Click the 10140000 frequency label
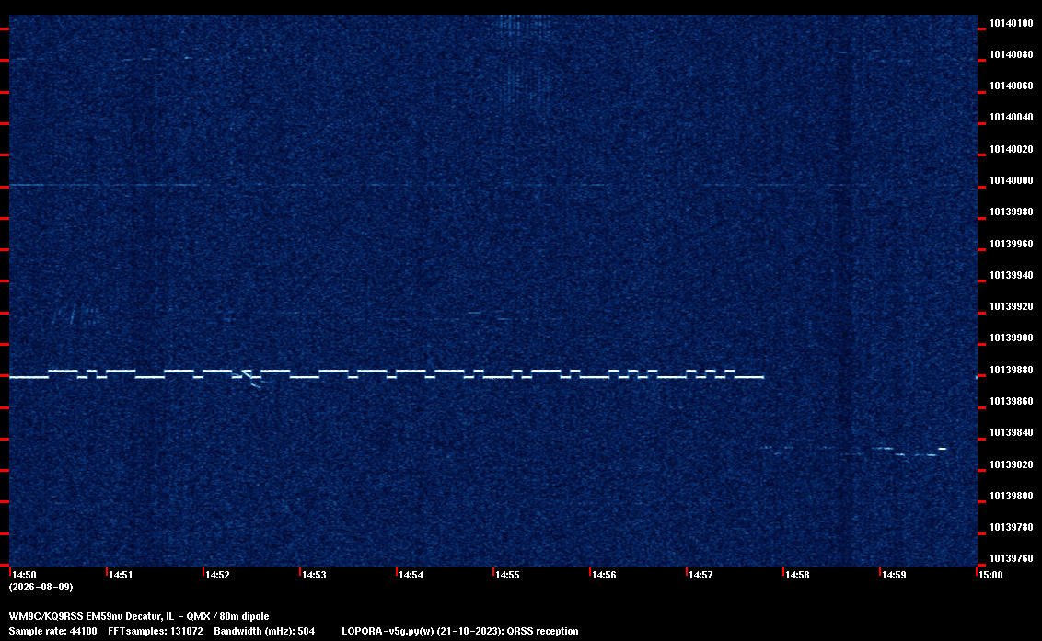Screen dimensions: 1042x641 coord(1011,180)
